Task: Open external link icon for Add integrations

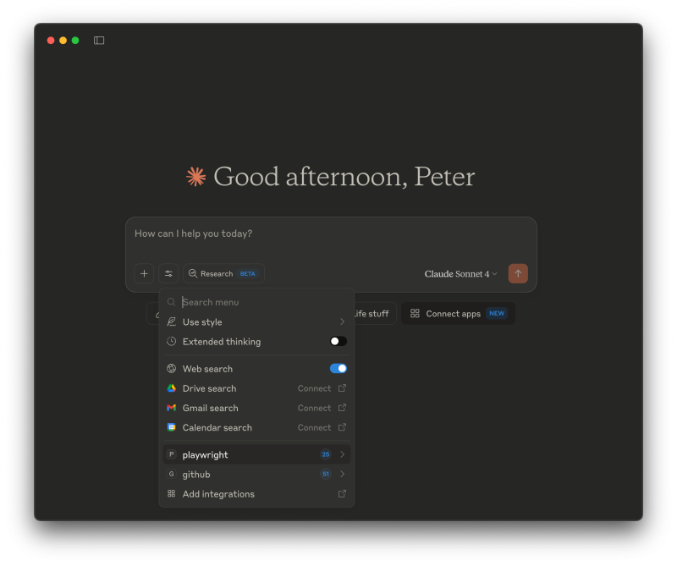Action: 342,493
